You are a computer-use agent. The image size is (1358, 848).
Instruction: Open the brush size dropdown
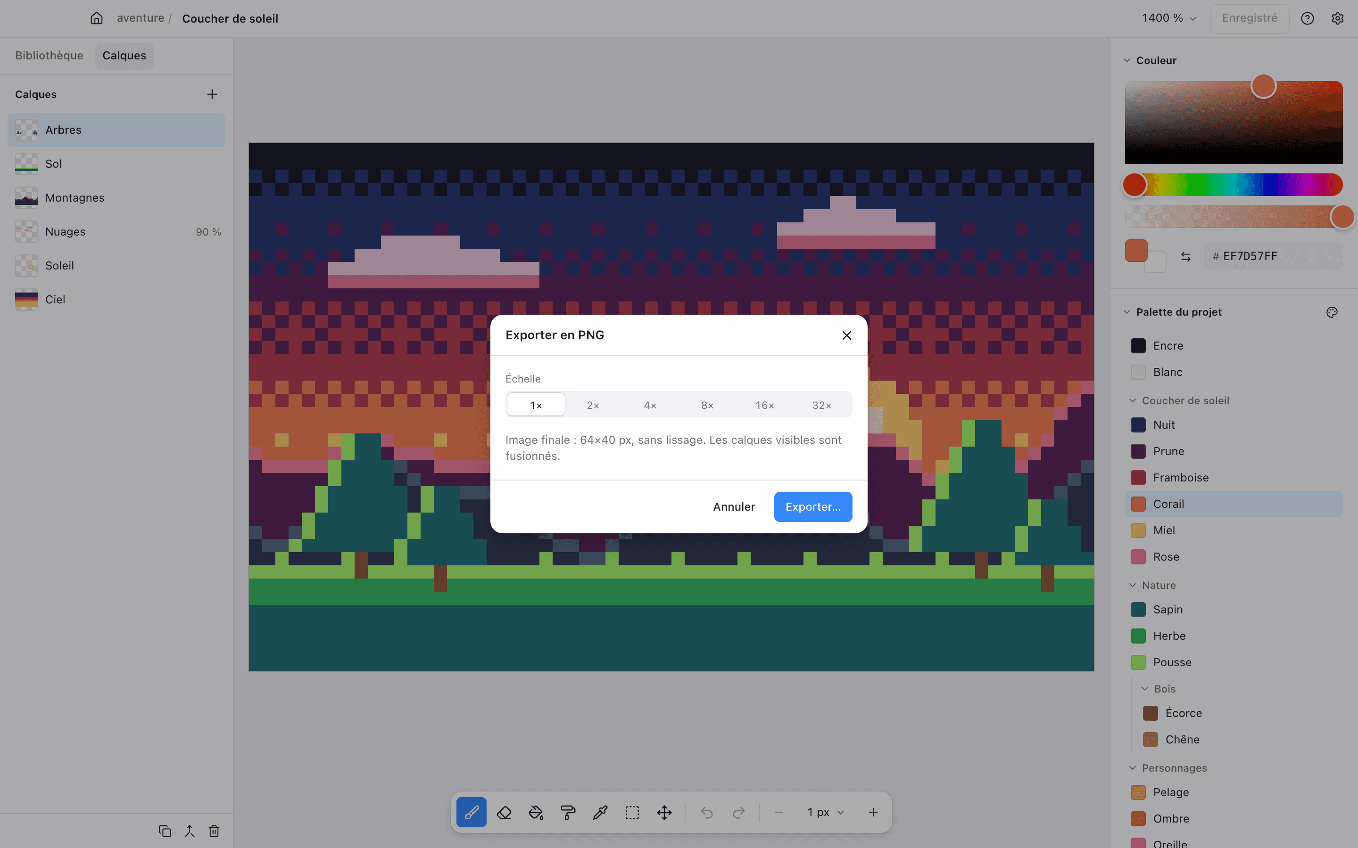click(826, 812)
